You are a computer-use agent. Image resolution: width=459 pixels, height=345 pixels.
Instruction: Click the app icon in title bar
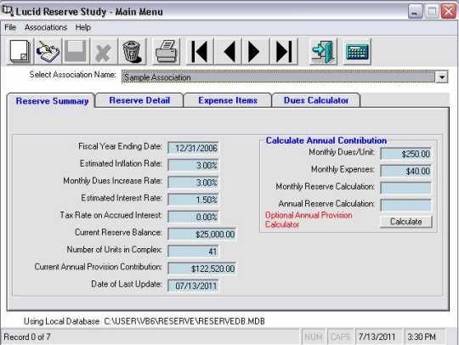click(8, 11)
